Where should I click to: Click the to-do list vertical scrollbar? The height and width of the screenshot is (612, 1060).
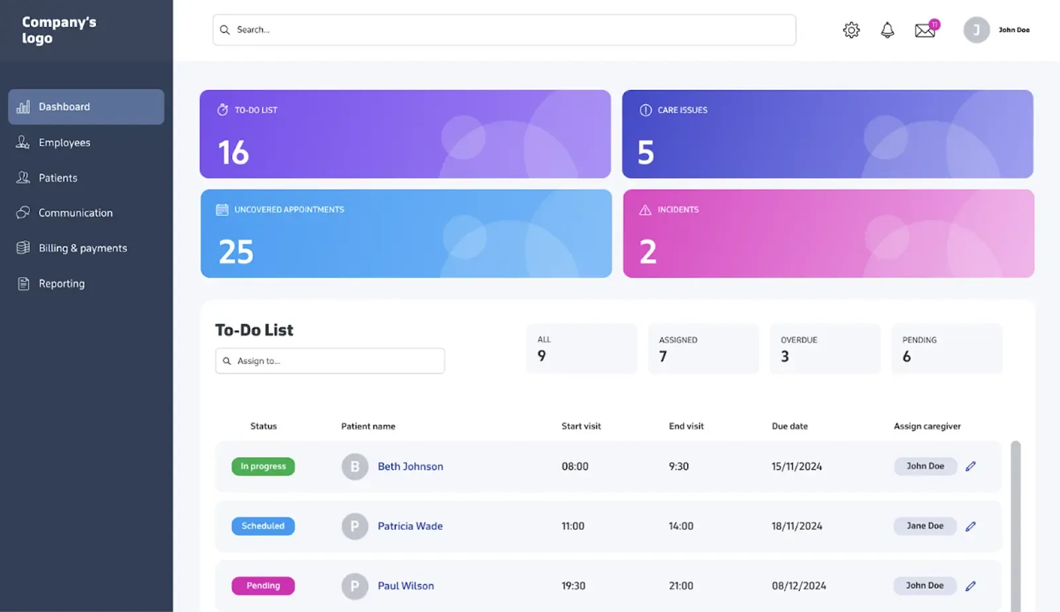pyautogui.click(x=1016, y=523)
